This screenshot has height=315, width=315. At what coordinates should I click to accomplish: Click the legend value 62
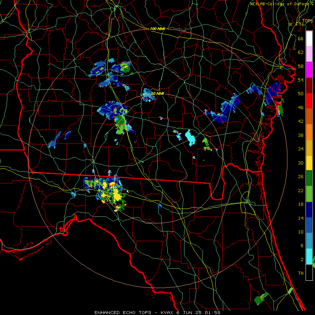tap(301, 52)
